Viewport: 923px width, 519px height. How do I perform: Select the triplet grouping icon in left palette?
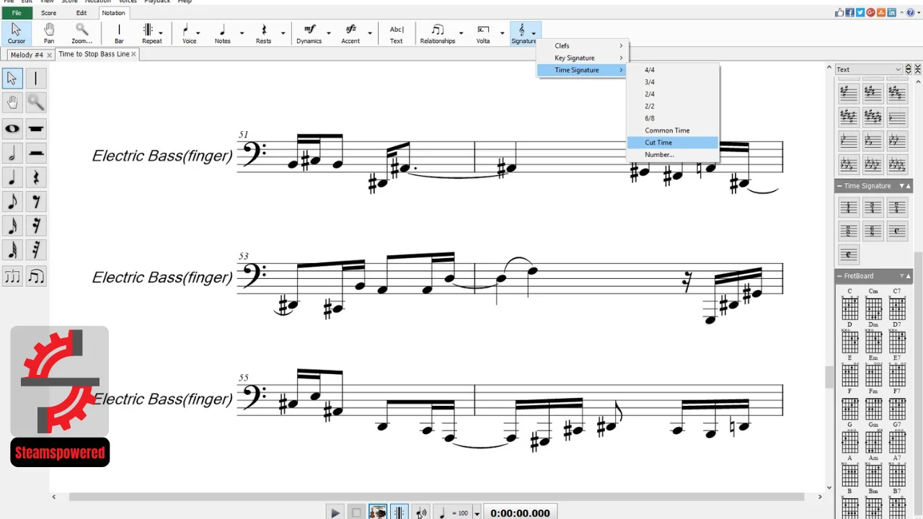point(12,276)
